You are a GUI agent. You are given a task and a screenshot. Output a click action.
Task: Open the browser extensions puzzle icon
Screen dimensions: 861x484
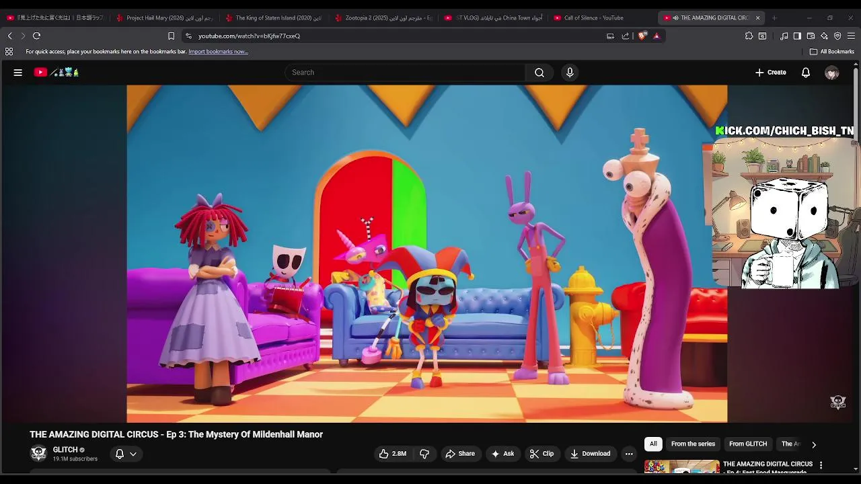[749, 36]
